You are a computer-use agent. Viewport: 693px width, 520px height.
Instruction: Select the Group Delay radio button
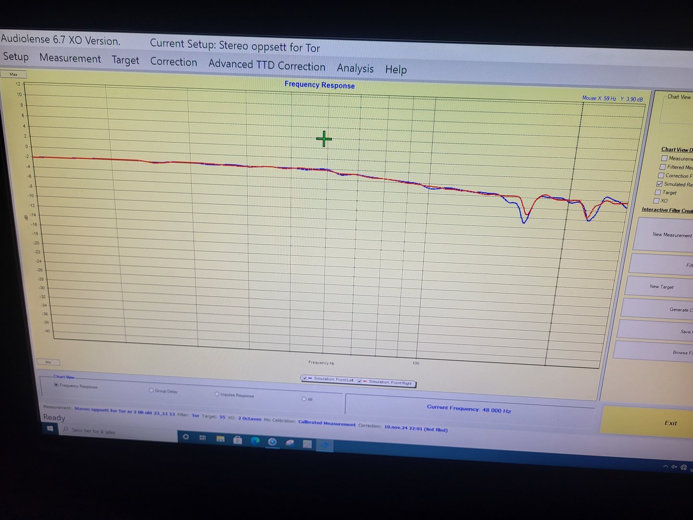pos(151,390)
